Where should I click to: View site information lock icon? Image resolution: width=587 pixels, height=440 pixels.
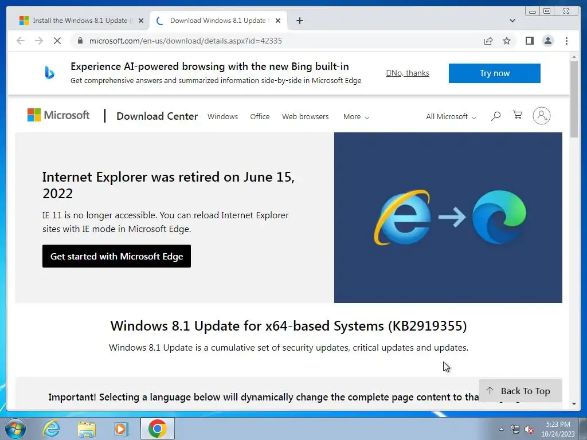pyautogui.click(x=80, y=41)
